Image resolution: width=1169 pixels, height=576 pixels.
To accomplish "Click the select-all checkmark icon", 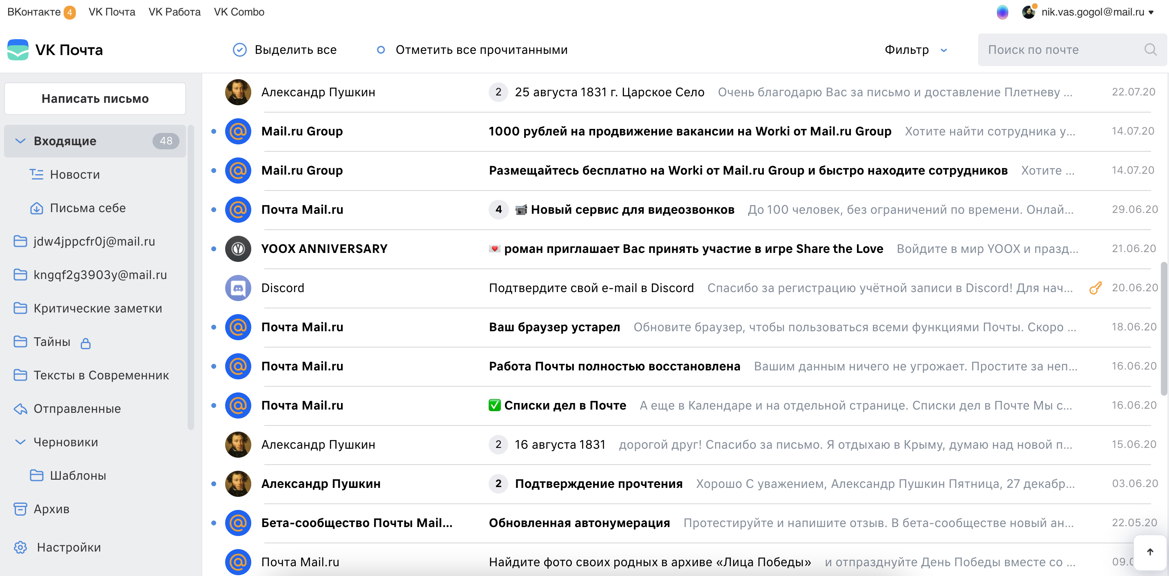I will pos(239,50).
